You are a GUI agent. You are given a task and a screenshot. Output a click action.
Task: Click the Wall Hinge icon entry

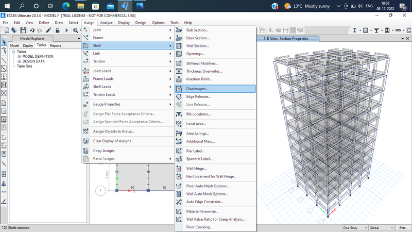pyautogui.click(x=179, y=169)
